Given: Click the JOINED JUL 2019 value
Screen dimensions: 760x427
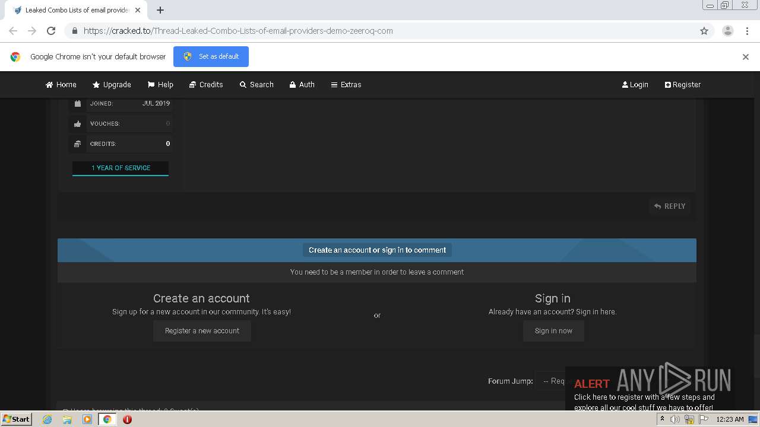Looking at the screenshot, I should coord(156,103).
